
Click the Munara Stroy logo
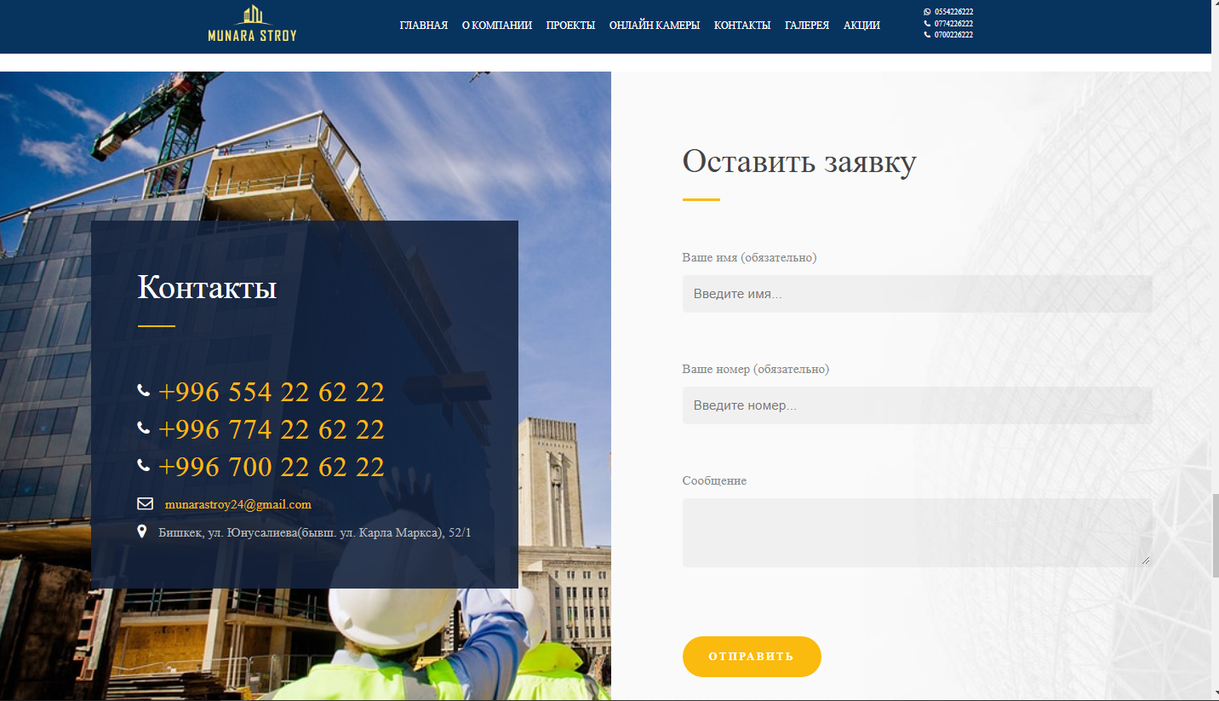(253, 23)
